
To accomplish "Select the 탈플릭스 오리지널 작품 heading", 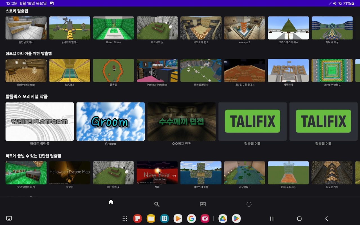I will (x=27, y=96).
